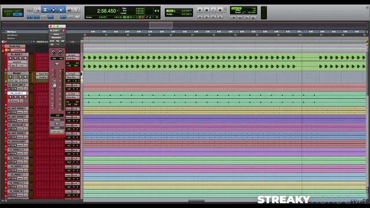Open the Grid value selector
Screen dimensions: 370x208
[x=191, y=10]
